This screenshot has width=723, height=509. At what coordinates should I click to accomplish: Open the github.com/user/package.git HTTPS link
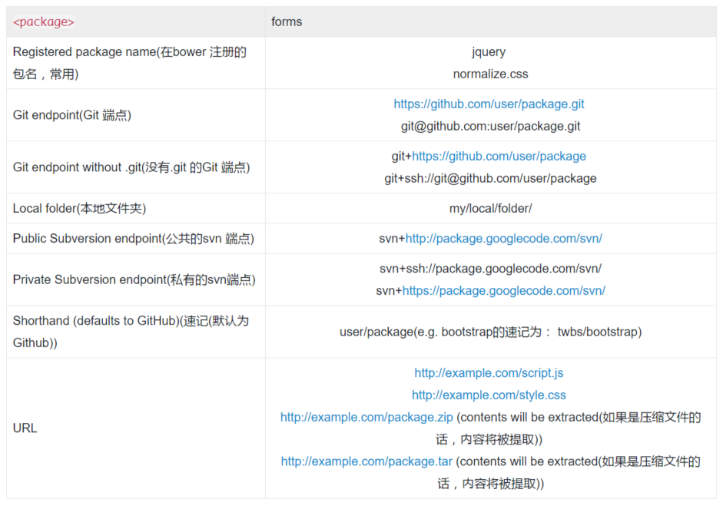coord(489,104)
